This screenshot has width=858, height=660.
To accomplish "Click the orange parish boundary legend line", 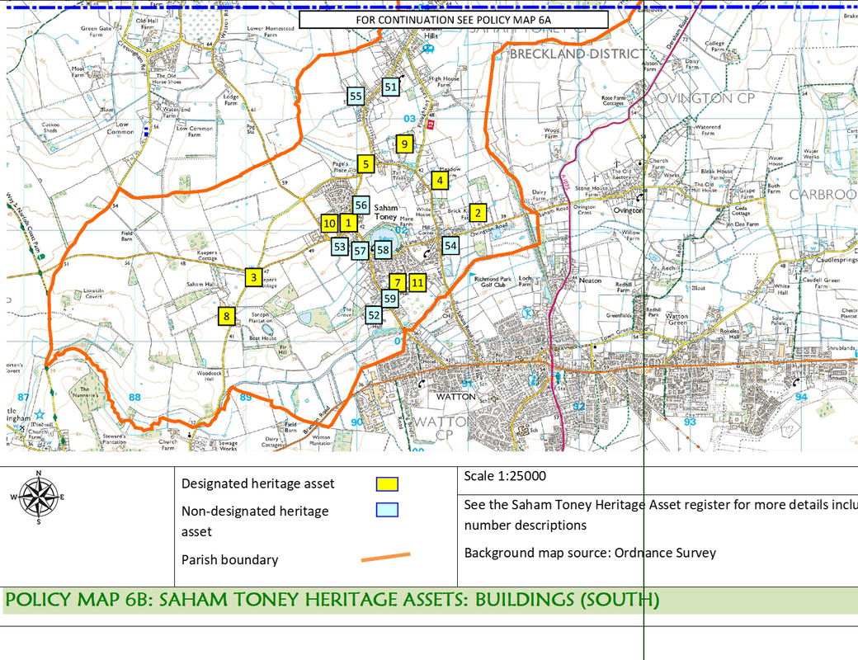I will (386, 557).
